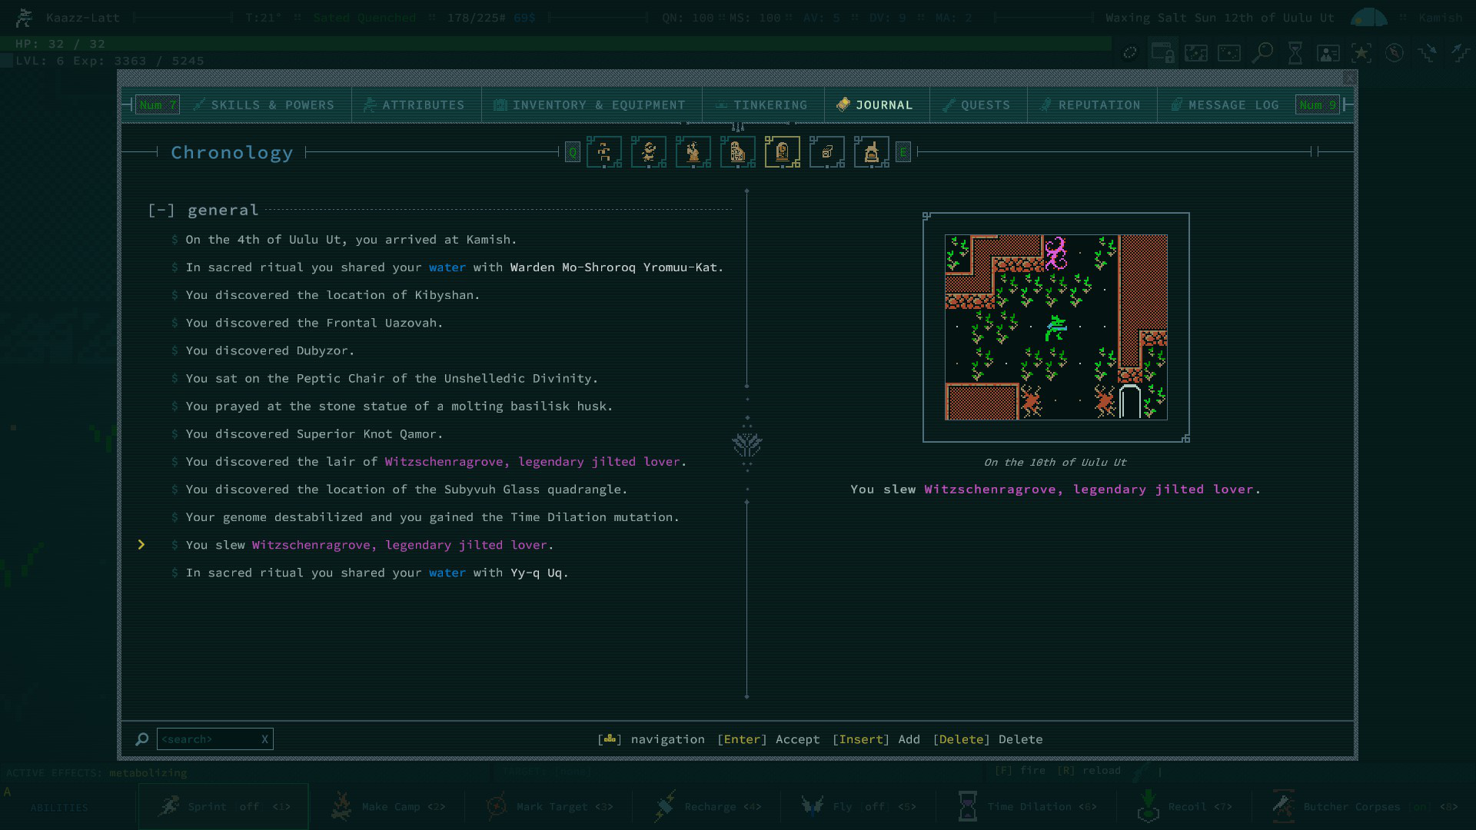
Task: Click the Num 9 next tab button
Action: coord(1318,105)
